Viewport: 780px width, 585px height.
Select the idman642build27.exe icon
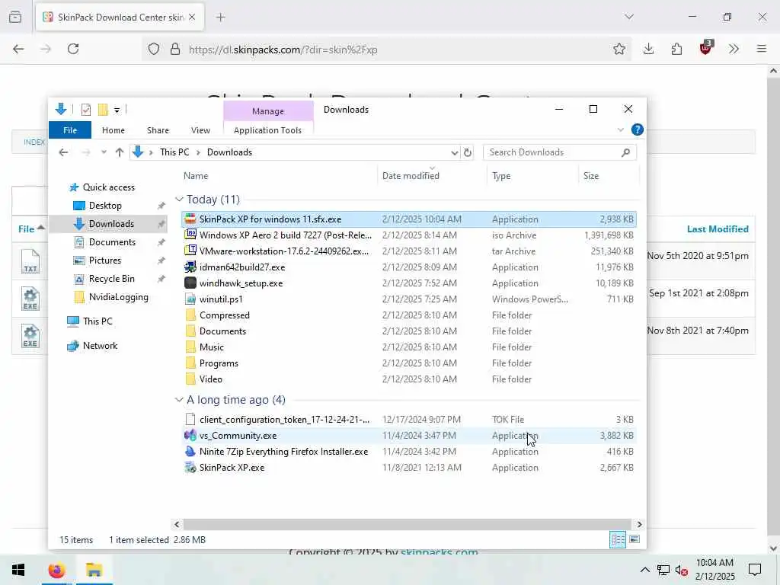click(x=190, y=267)
